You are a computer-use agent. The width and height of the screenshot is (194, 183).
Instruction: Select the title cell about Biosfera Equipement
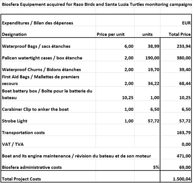click(x=97, y=4)
